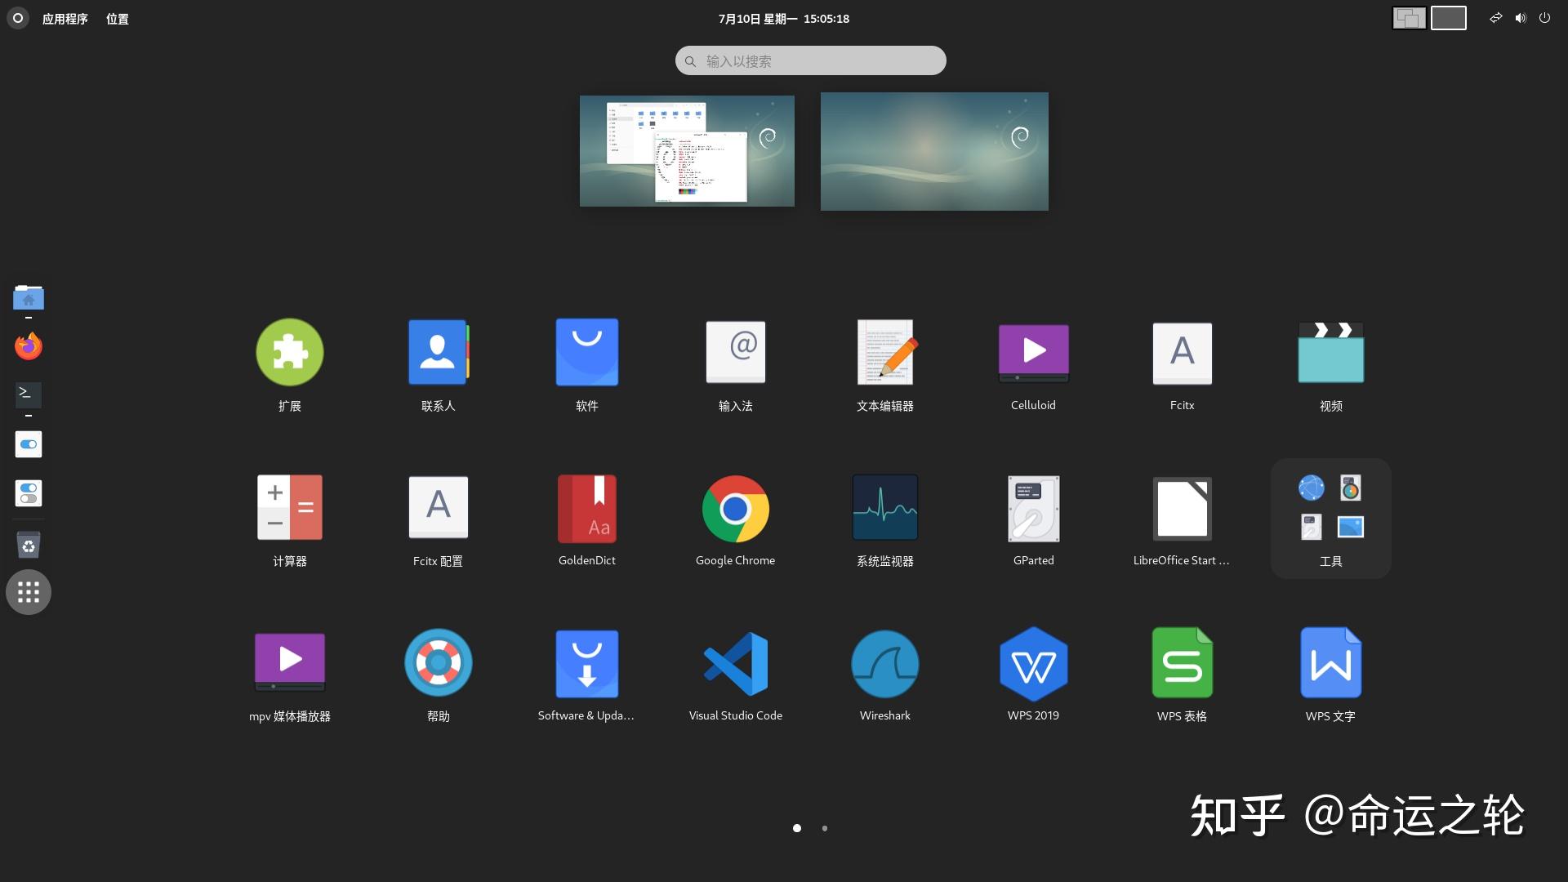This screenshot has height=882, width=1568.
Task: Click the volume speaker icon
Action: (1521, 18)
